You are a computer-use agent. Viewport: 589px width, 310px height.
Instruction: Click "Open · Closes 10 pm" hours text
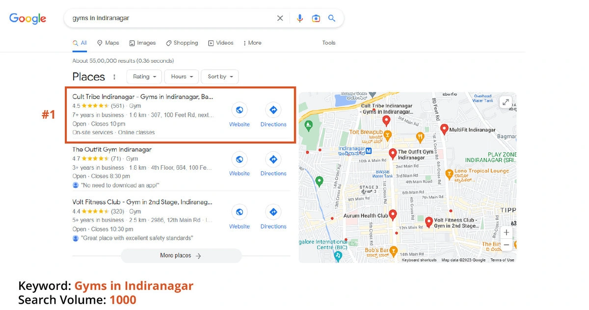click(x=99, y=124)
